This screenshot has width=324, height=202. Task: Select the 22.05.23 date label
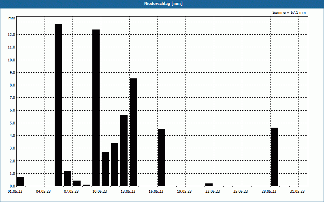click(x=213, y=191)
